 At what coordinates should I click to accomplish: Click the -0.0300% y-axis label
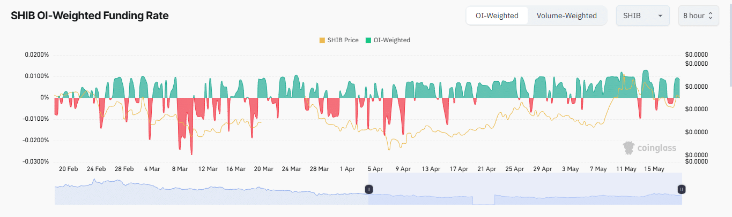[36, 161]
